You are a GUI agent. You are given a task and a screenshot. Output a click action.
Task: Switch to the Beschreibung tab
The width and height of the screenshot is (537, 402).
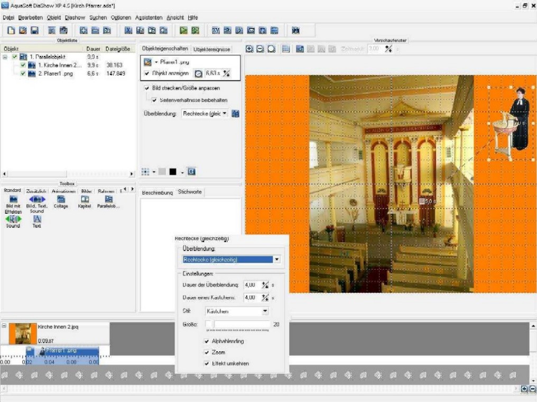click(x=158, y=193)
